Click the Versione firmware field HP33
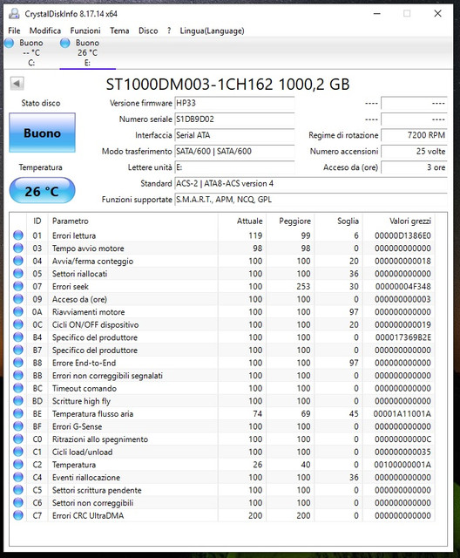 [234, 103]
